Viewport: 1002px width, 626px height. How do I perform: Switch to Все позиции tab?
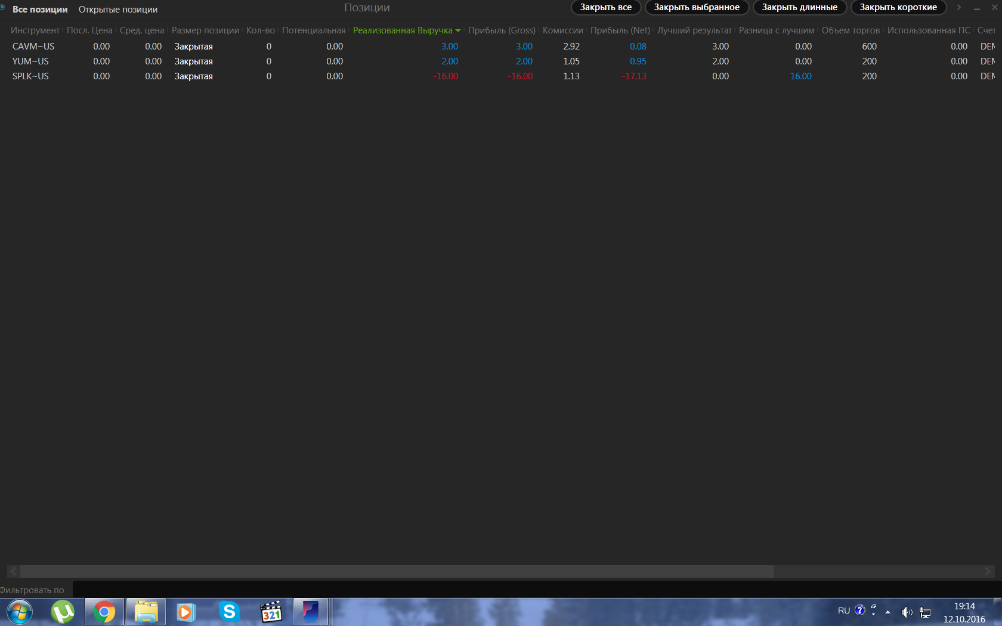[40, 10]
